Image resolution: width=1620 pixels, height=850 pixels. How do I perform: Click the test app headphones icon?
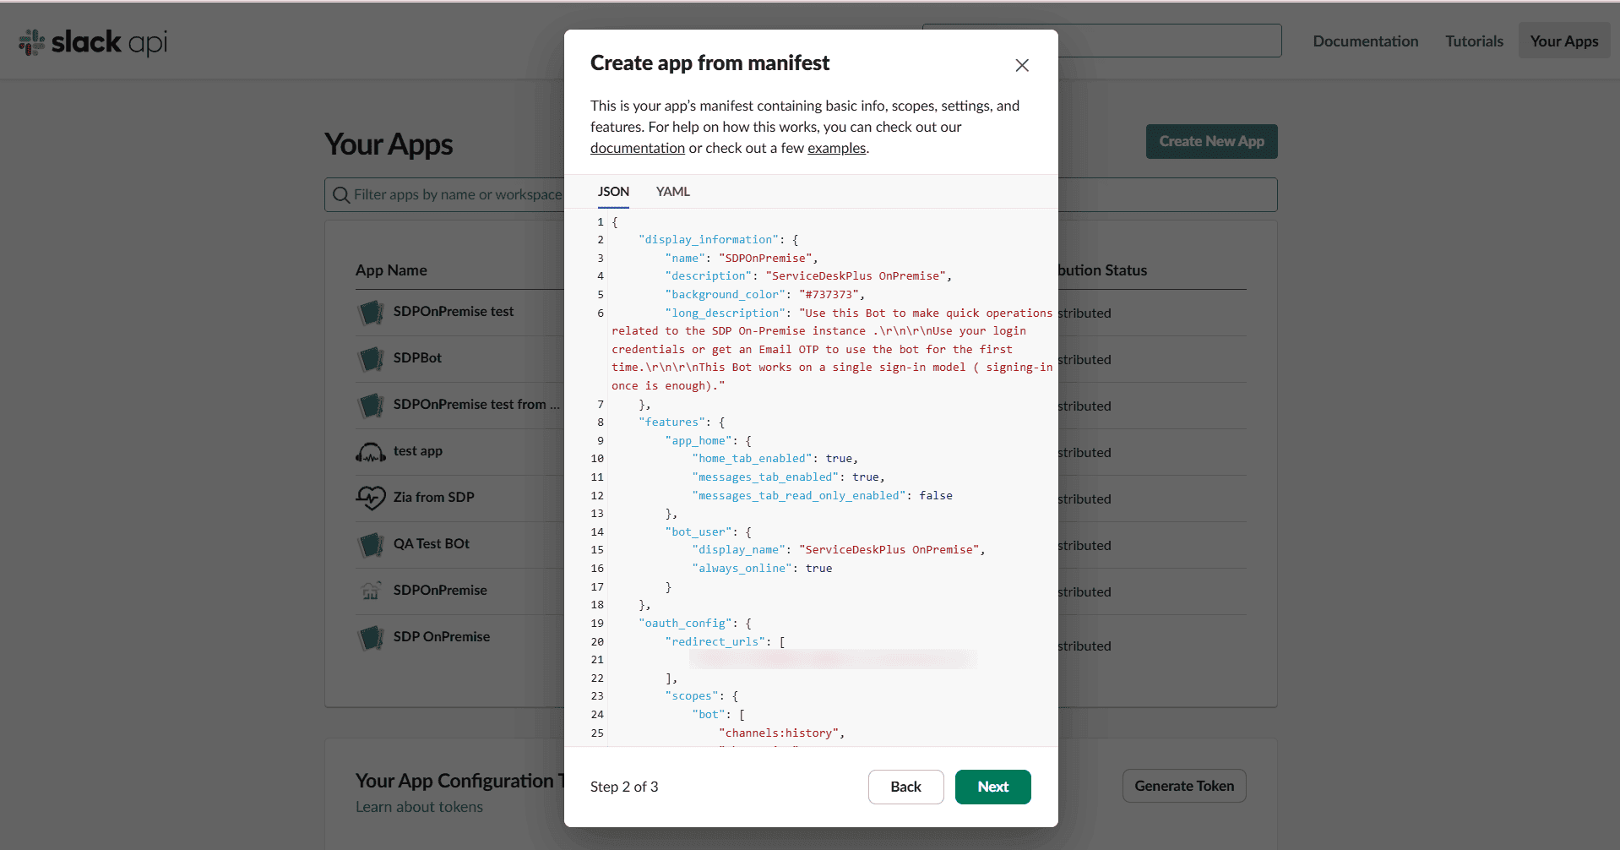coord(370,452)
